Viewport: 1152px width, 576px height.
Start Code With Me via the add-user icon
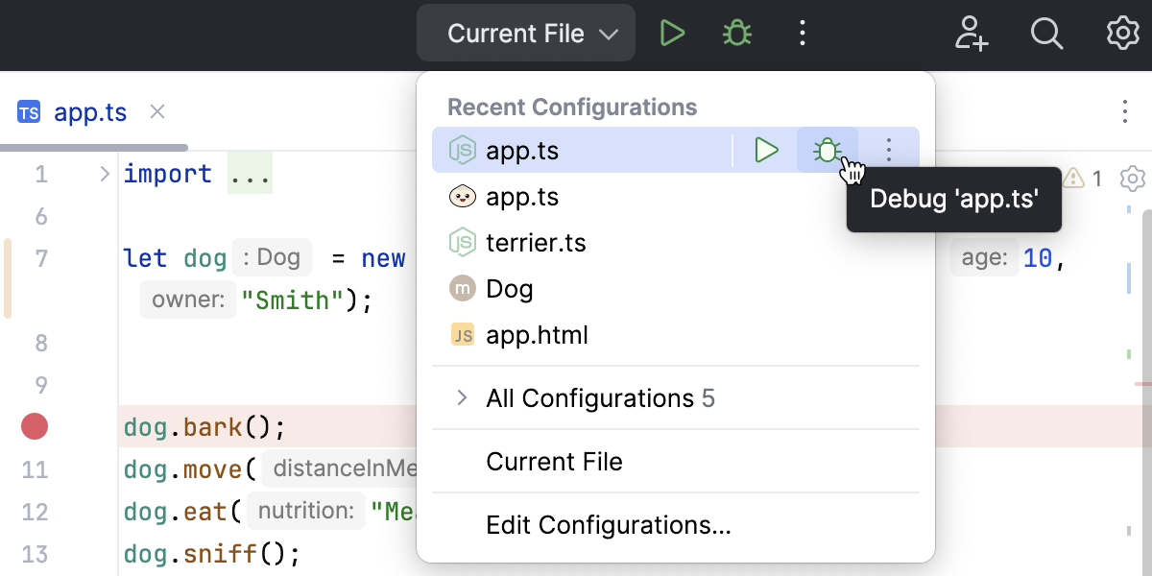click(x=972, y=33)
